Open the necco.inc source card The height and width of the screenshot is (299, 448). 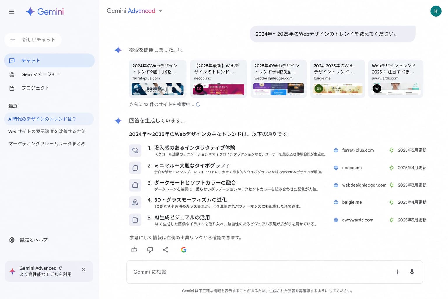coord(218,79)
